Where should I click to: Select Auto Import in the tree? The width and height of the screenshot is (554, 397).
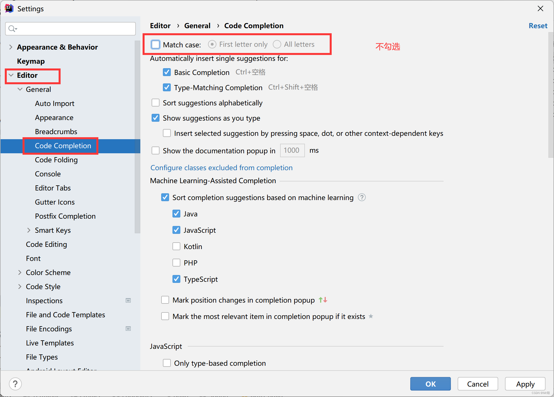coord(55,103)
